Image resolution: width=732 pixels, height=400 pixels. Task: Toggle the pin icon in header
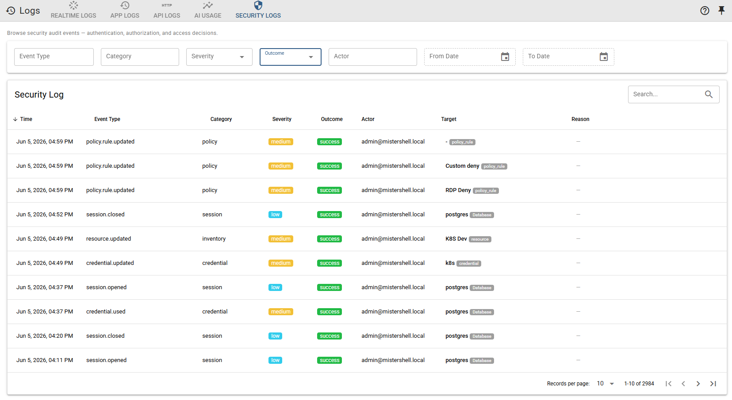coord(721,11)
